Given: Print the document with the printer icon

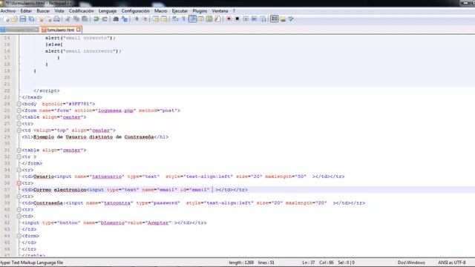Looking at the screenshot, I should coord(56,19).
